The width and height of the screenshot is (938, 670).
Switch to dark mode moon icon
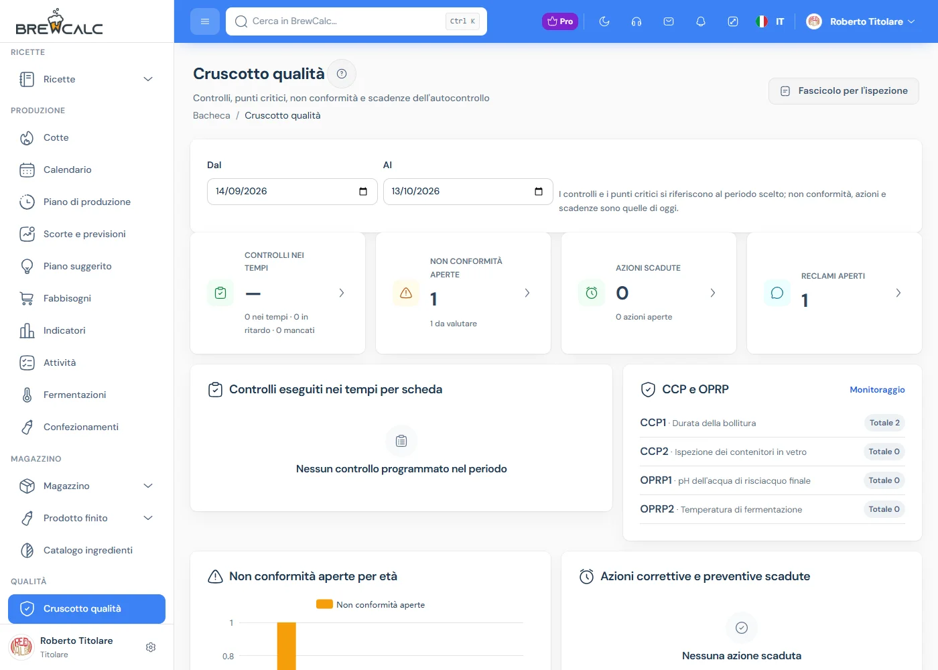[x=604, y=21]
